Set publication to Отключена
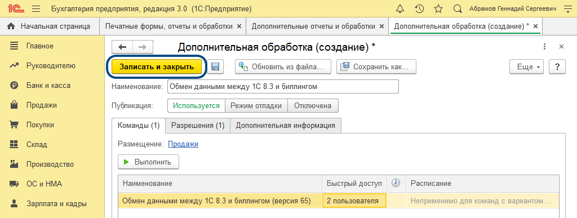The image size is (577, 218). 313,105
